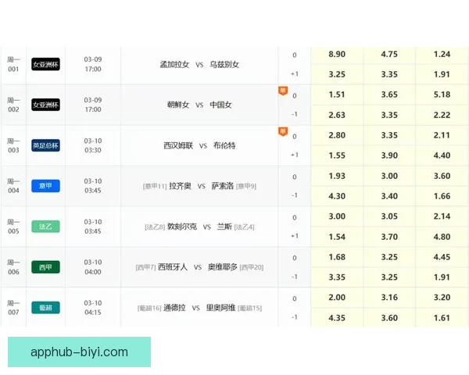Choose the 4.80 handicap odds
Image resolution: width=469 pixels, height=375 pixels.
[x=442, y=237]
